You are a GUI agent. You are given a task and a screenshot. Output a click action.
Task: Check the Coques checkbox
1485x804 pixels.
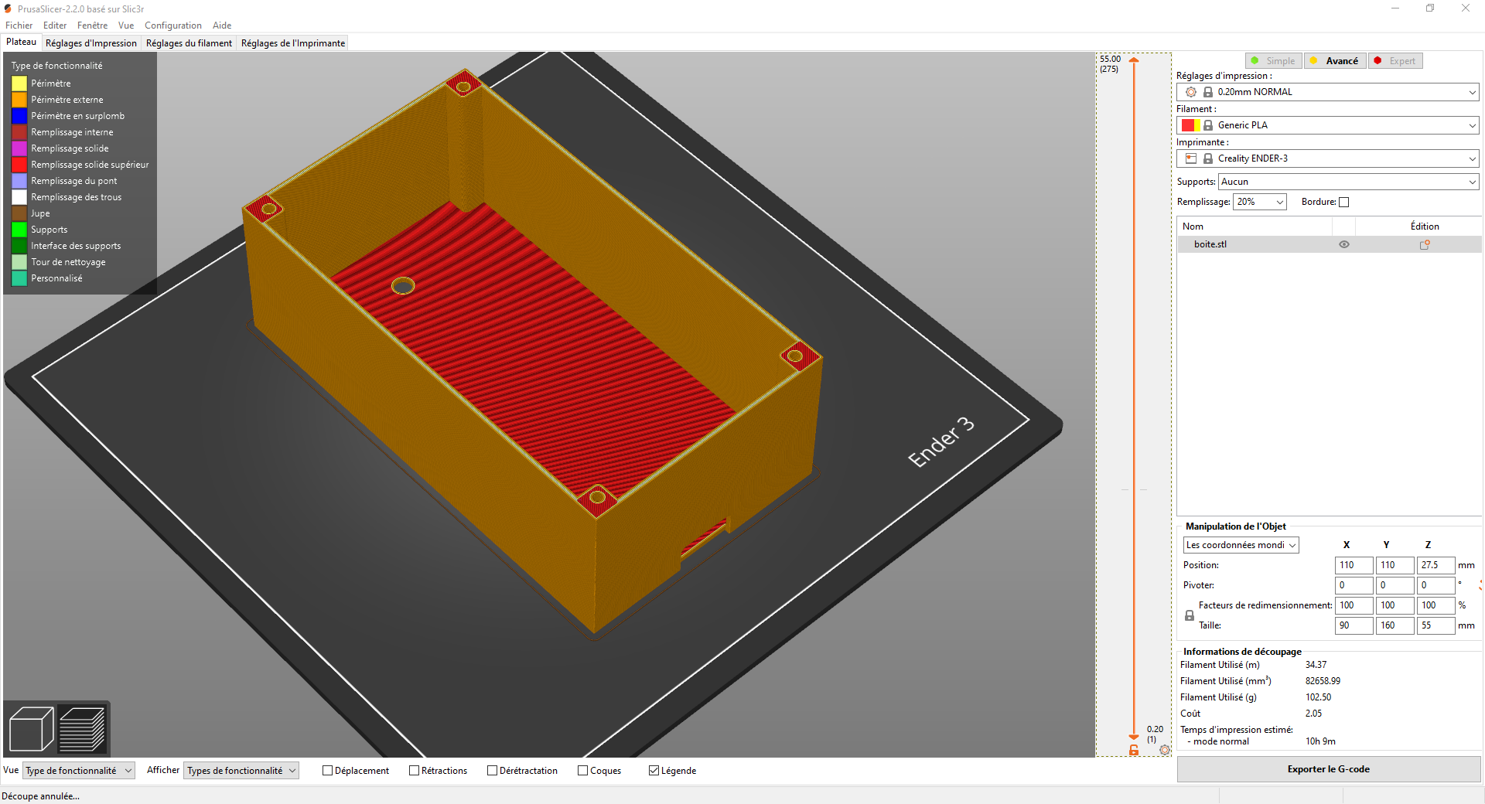click(582, 770)
